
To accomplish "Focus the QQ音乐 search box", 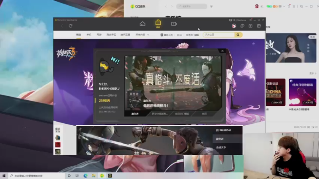I will coord(192,6).
